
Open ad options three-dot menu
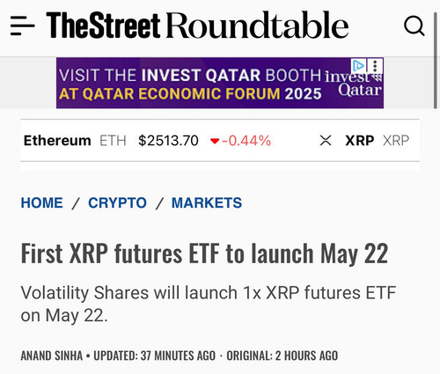pyautogui.click(x=375, y=66)
